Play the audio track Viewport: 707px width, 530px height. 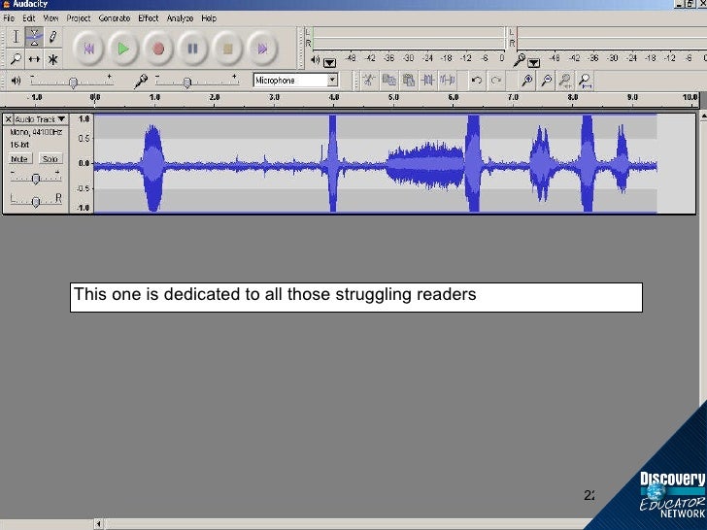point(123,49)
